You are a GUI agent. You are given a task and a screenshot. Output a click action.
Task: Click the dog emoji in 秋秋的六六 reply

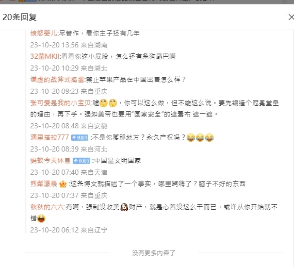coord(124,207)
